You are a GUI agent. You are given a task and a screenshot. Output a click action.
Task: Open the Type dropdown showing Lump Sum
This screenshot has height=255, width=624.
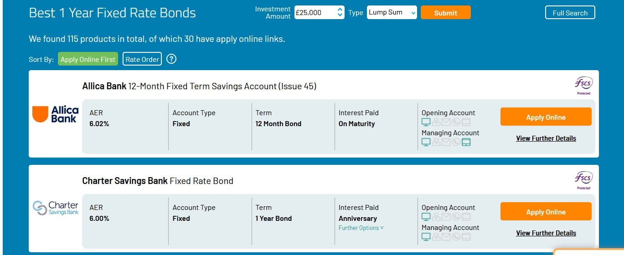point(392,12)
